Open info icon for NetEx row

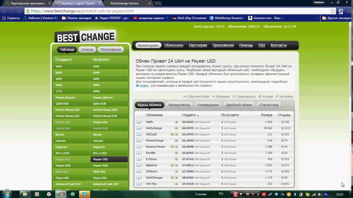coord(139,122)
